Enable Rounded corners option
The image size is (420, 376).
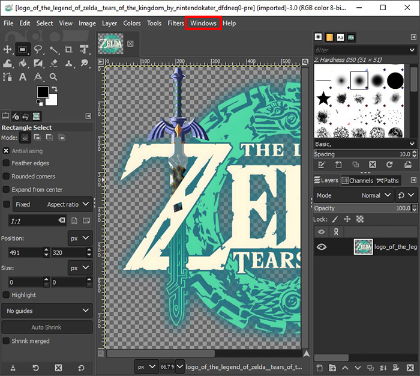pyautogui.click(x=6, y=176)
